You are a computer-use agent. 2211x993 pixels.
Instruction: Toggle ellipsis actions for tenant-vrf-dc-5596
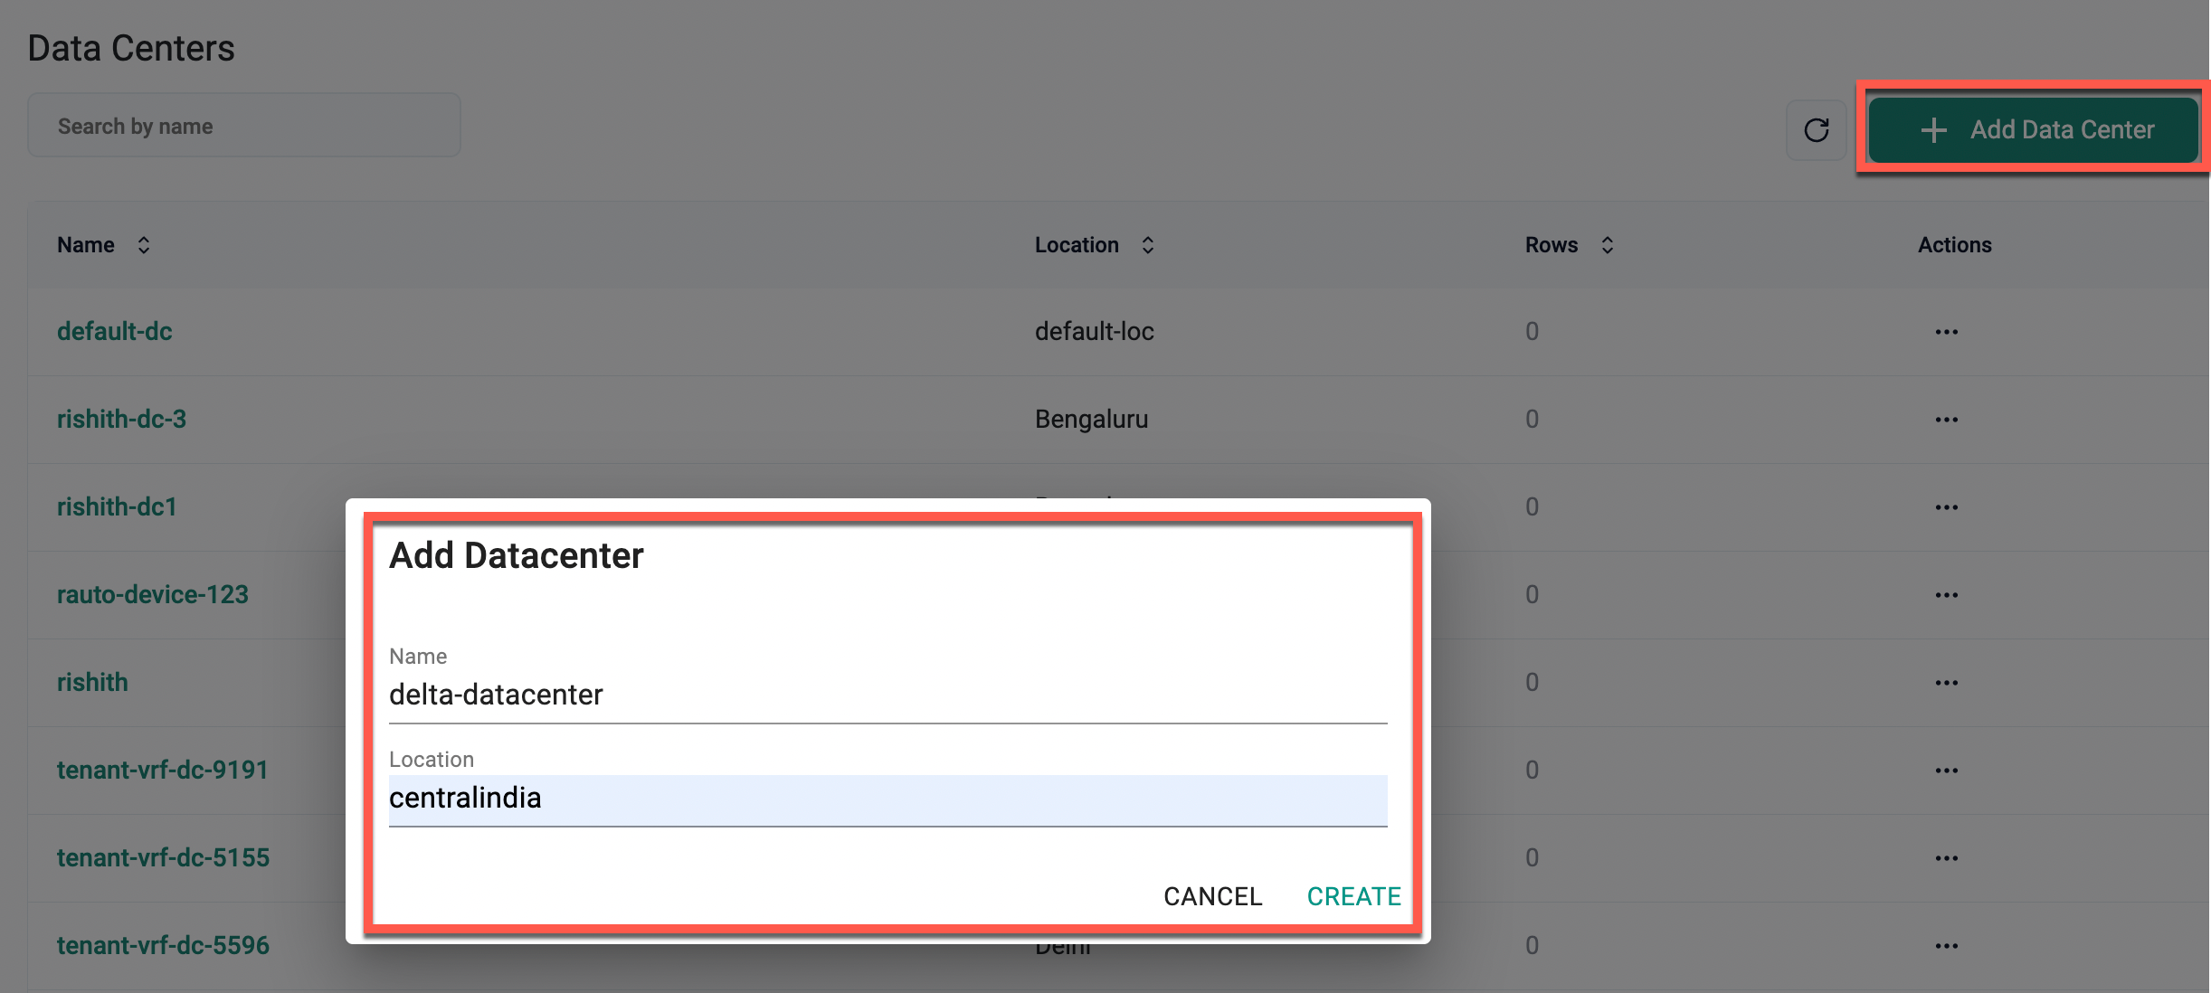point(1947,944)
